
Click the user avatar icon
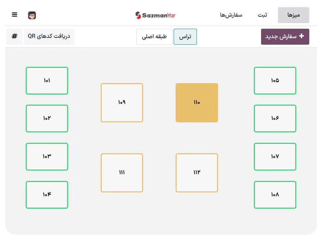(x=32, y=15)
